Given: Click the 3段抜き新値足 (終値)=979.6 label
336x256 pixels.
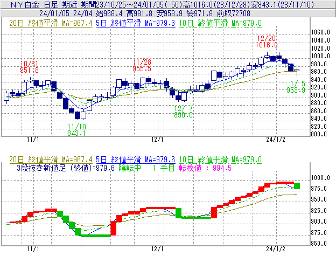Looking at the screenshot, I should (66, 168).
